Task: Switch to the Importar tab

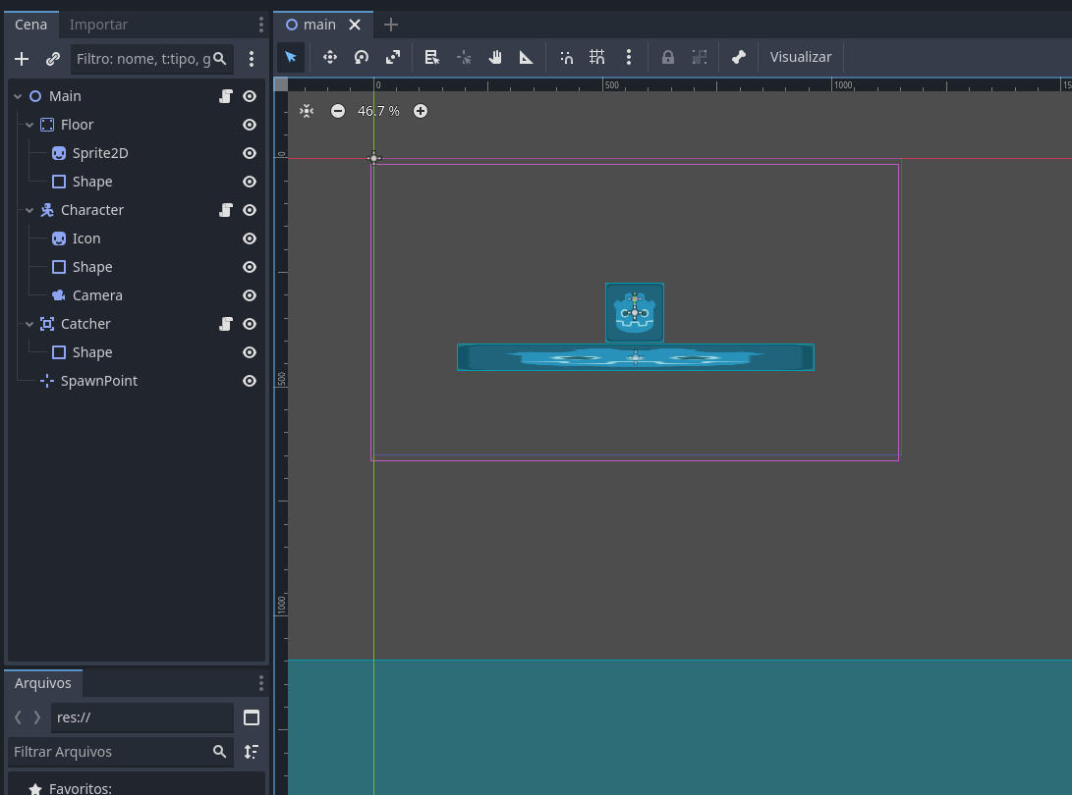Action: (98, 24)
